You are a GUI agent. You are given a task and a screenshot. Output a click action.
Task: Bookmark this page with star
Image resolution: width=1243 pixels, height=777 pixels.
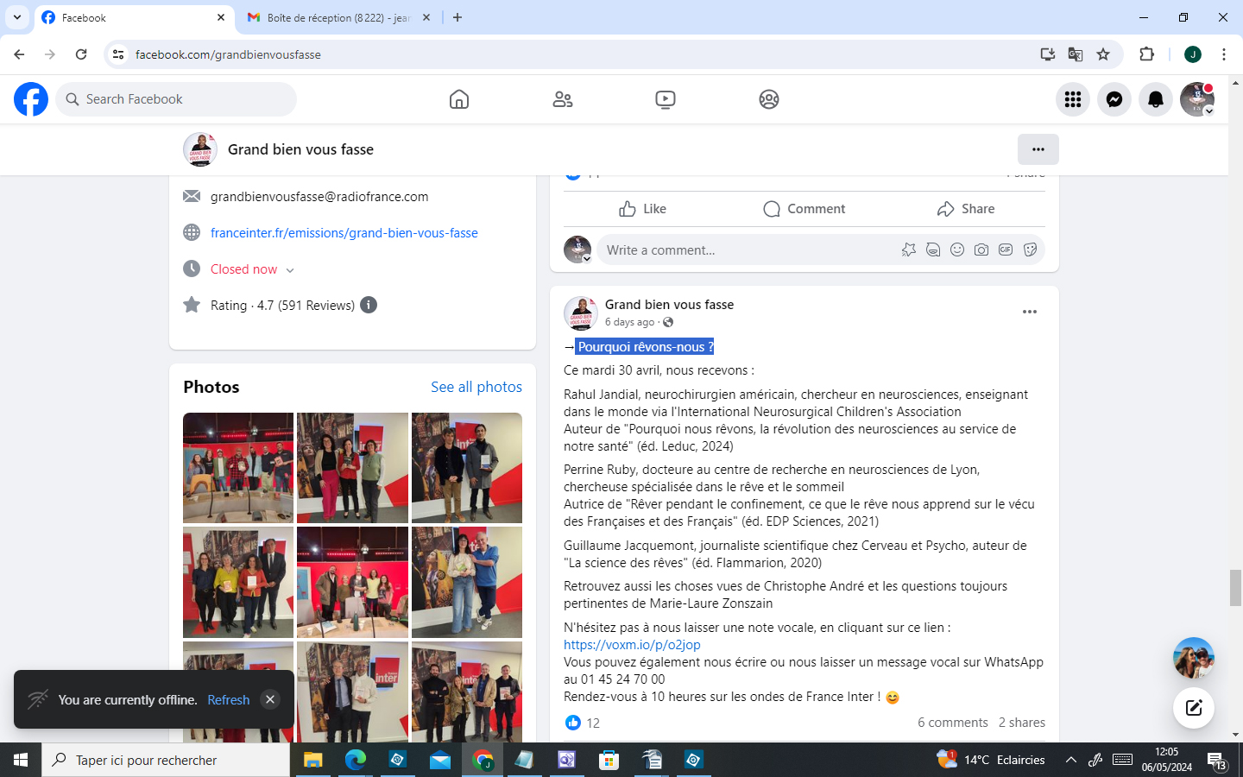tap(1103, 54)
